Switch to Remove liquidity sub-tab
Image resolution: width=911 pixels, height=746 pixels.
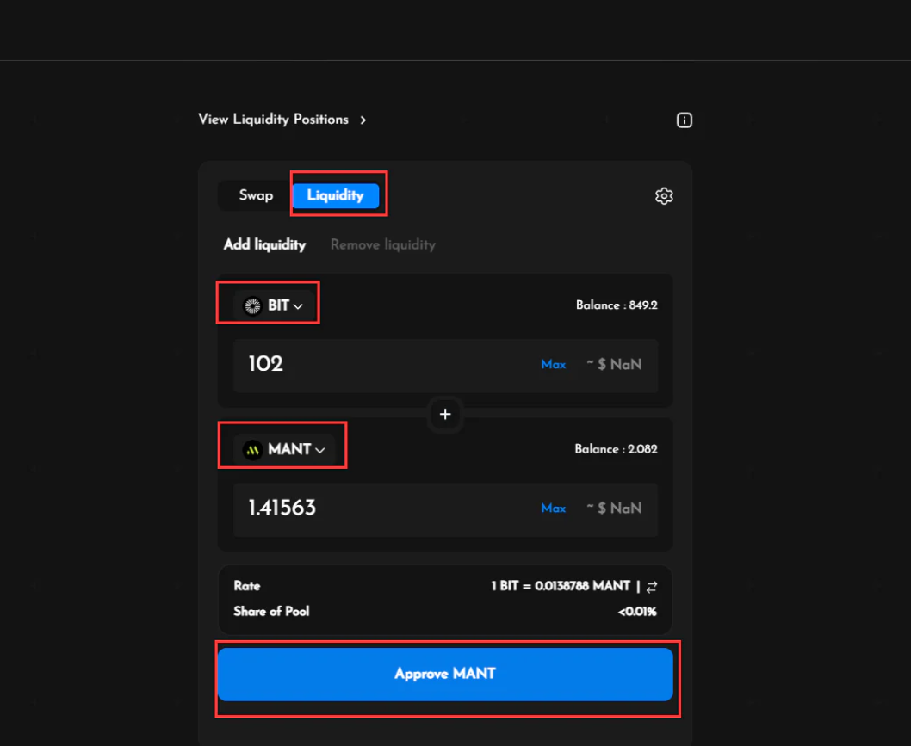click(x=383, y=244)
